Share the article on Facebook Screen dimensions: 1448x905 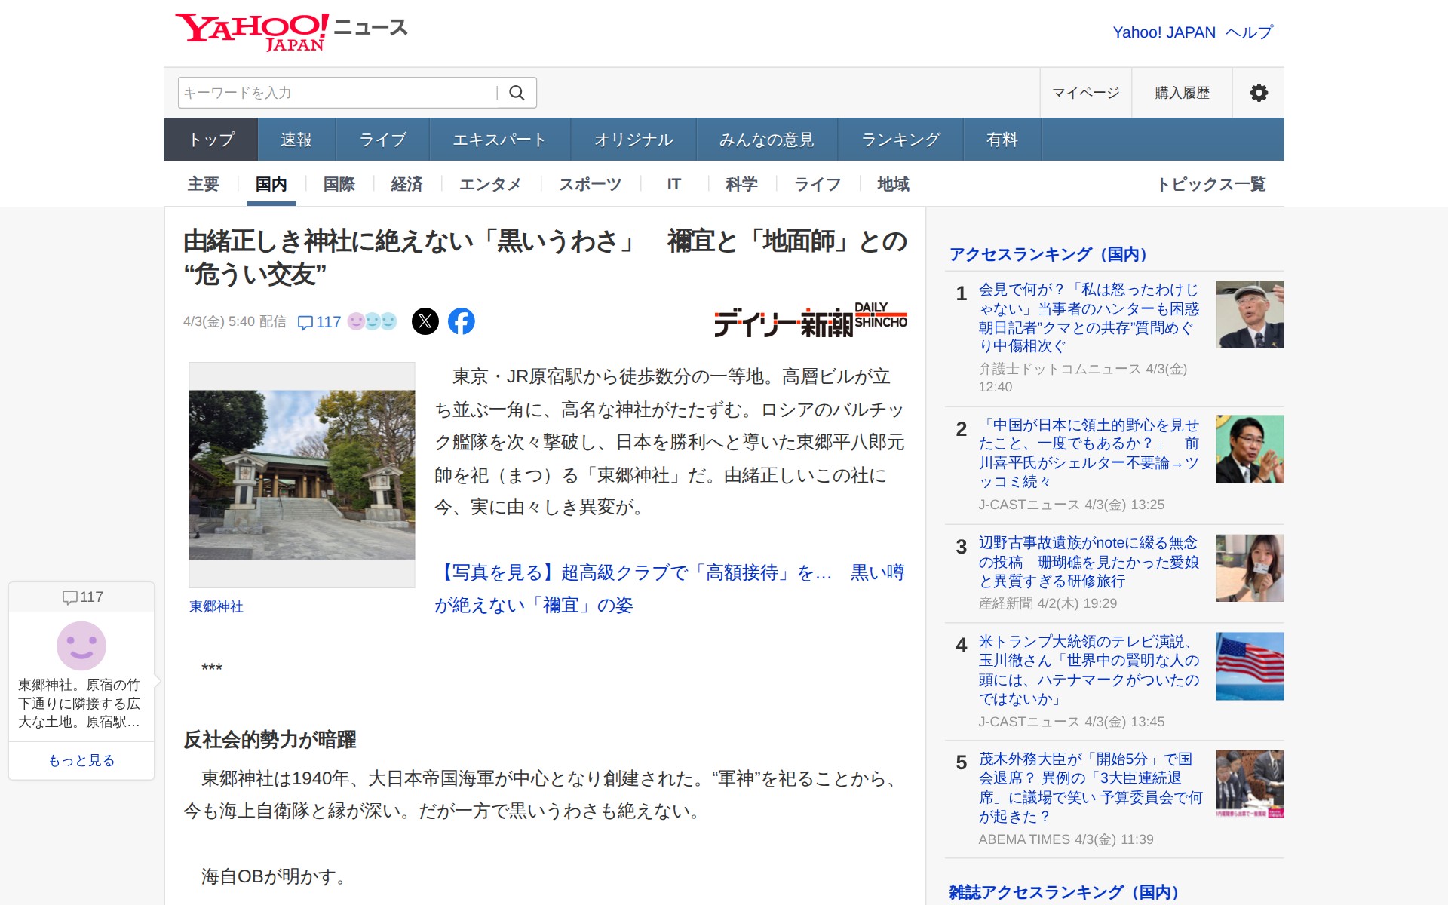coord(462,321)
